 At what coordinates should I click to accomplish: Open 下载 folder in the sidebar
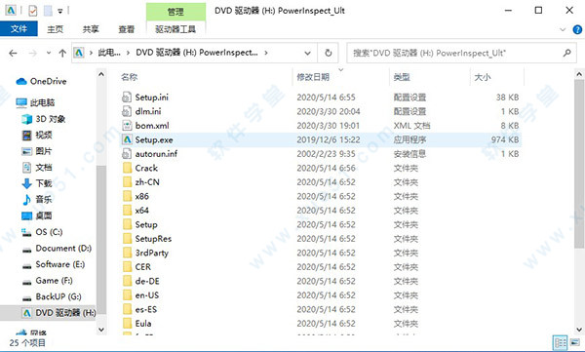click(x=37, y=183)
